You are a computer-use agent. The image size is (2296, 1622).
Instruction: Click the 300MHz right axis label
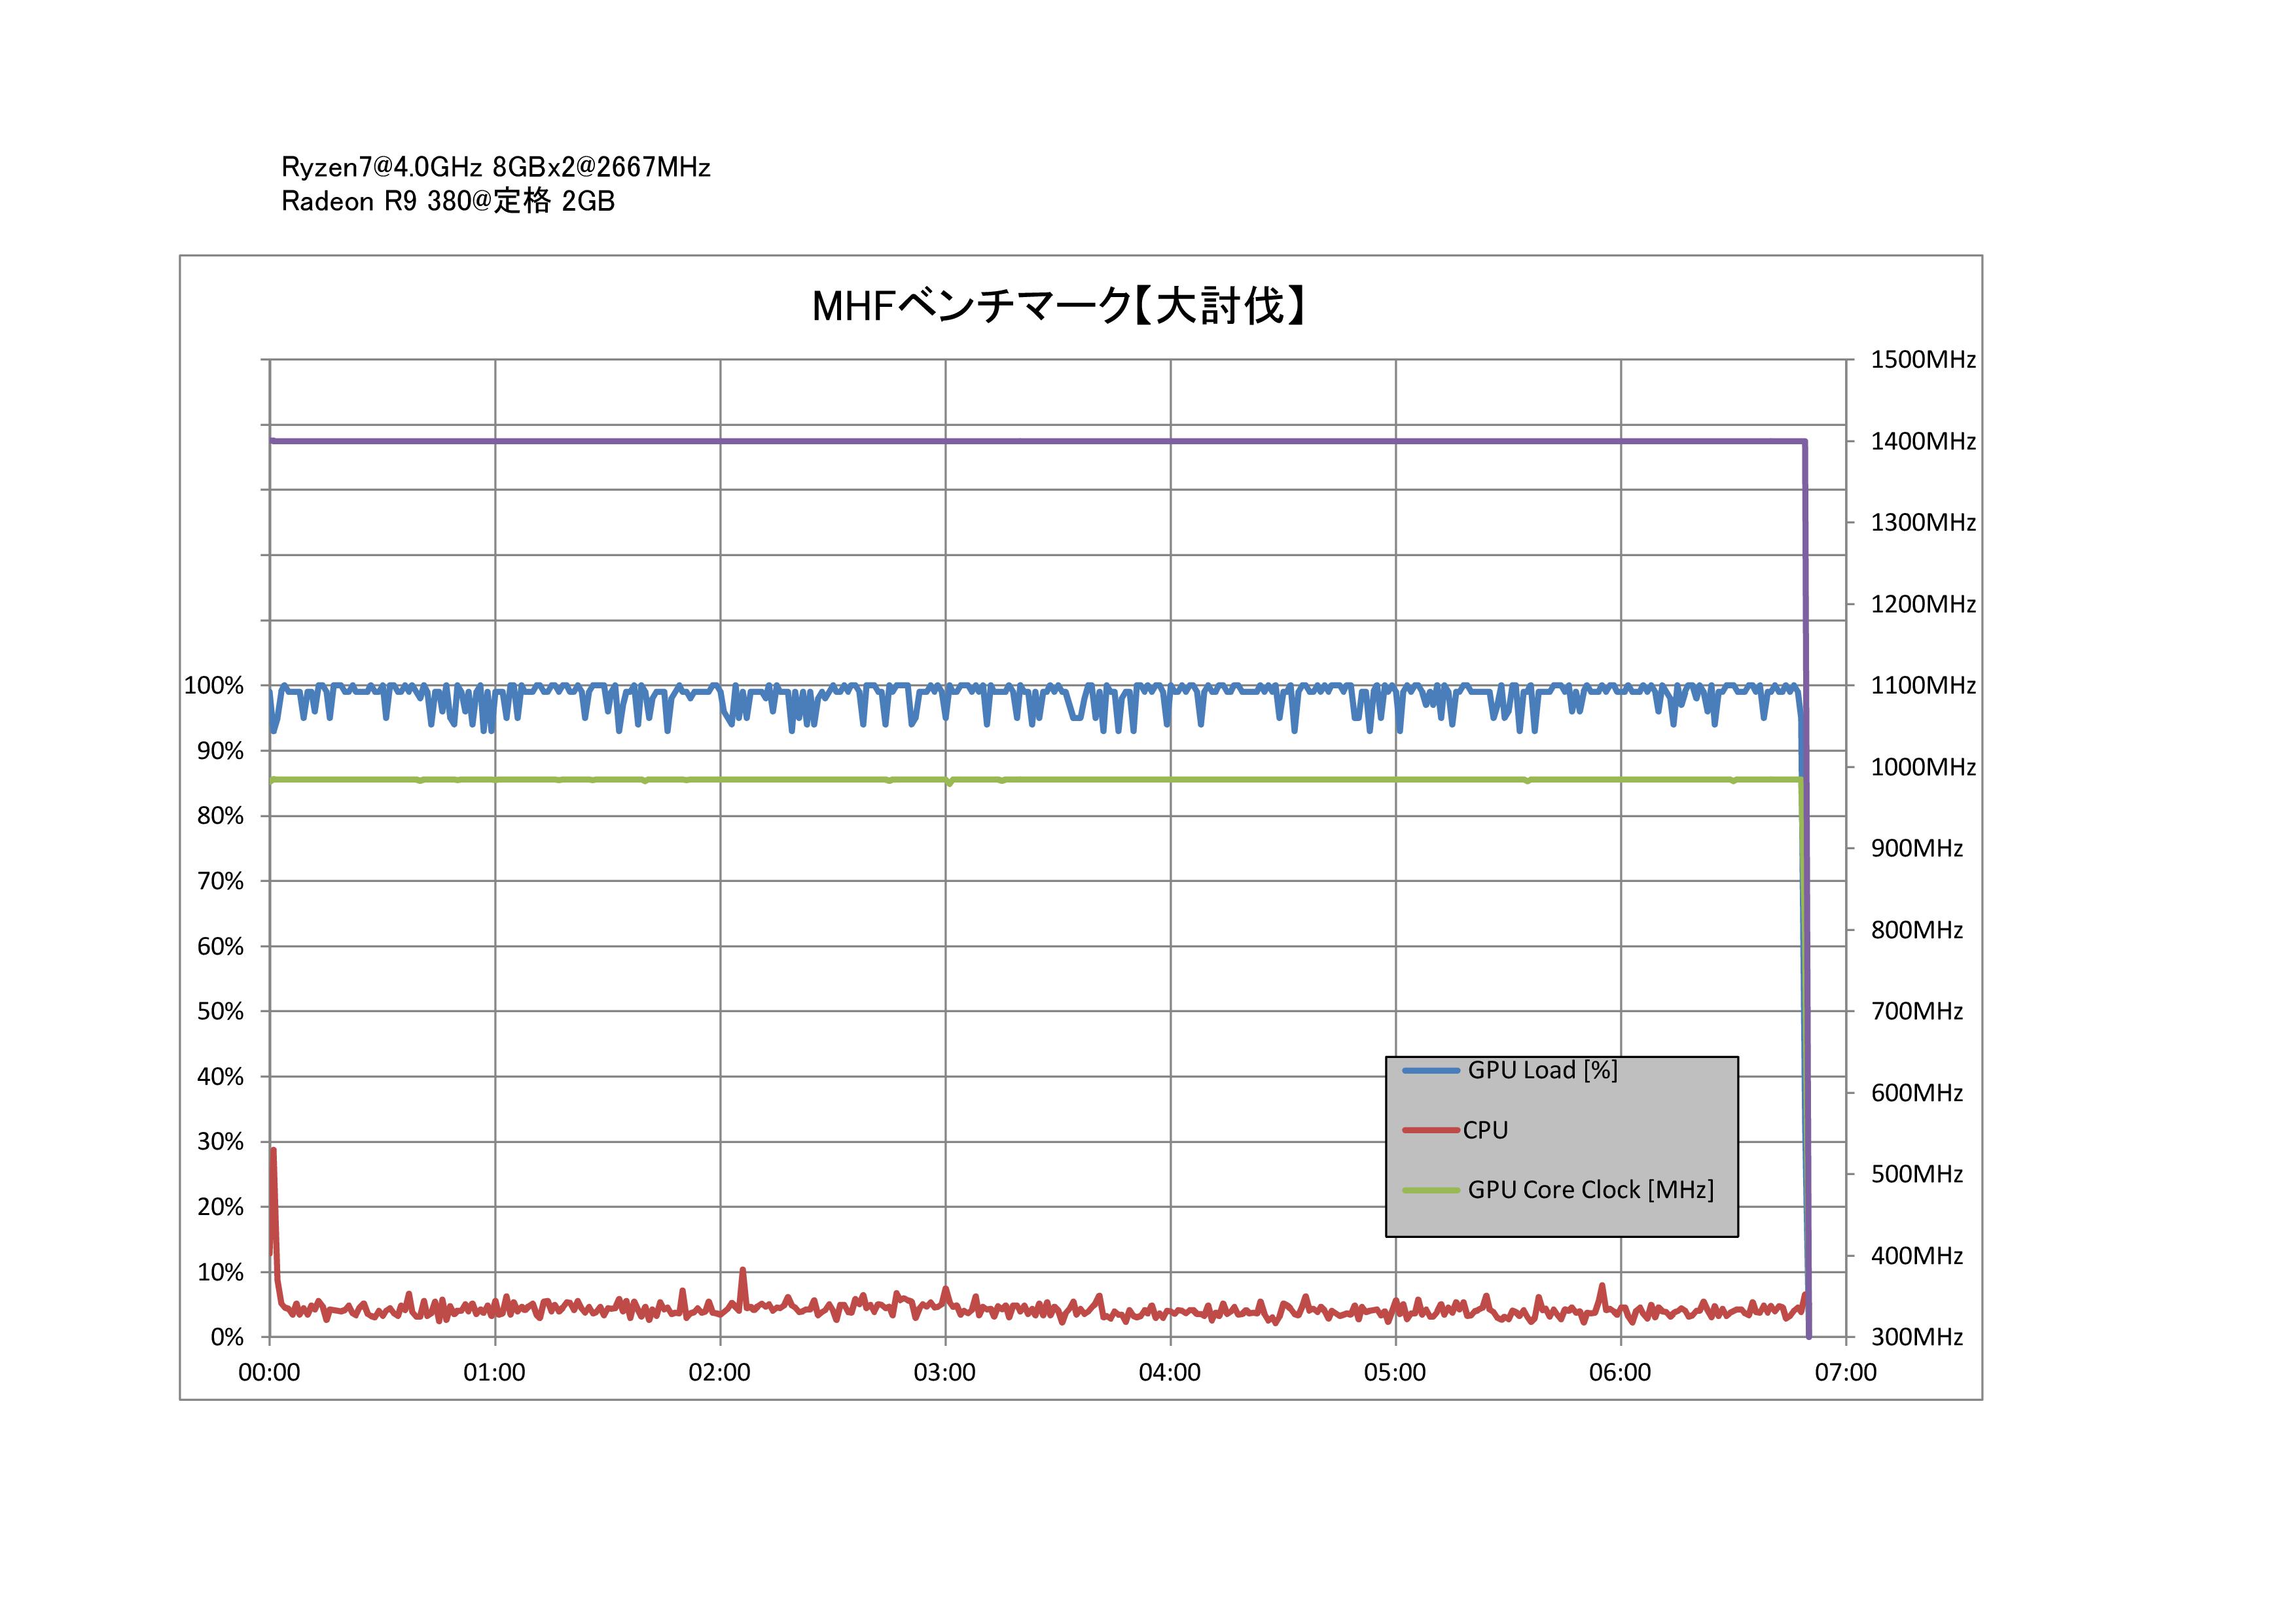tap(1917, 1337)
